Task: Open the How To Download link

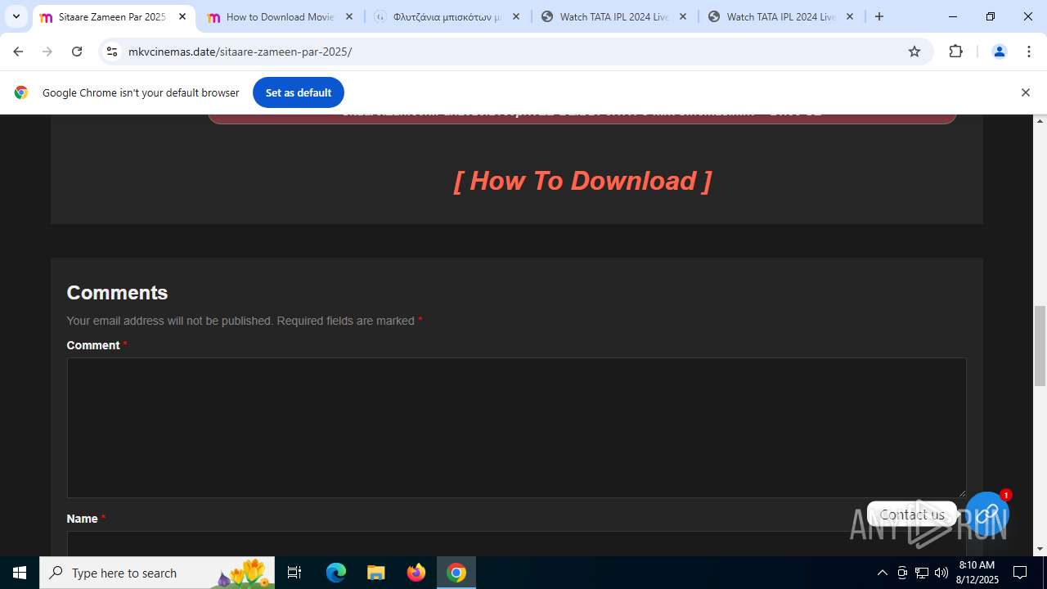Action: 582,181
